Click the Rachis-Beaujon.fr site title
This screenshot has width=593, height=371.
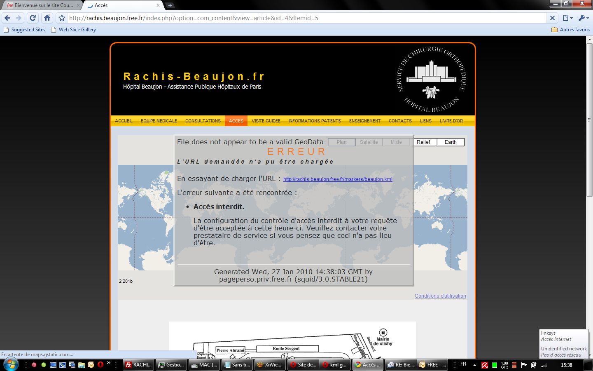pos(194,77)
